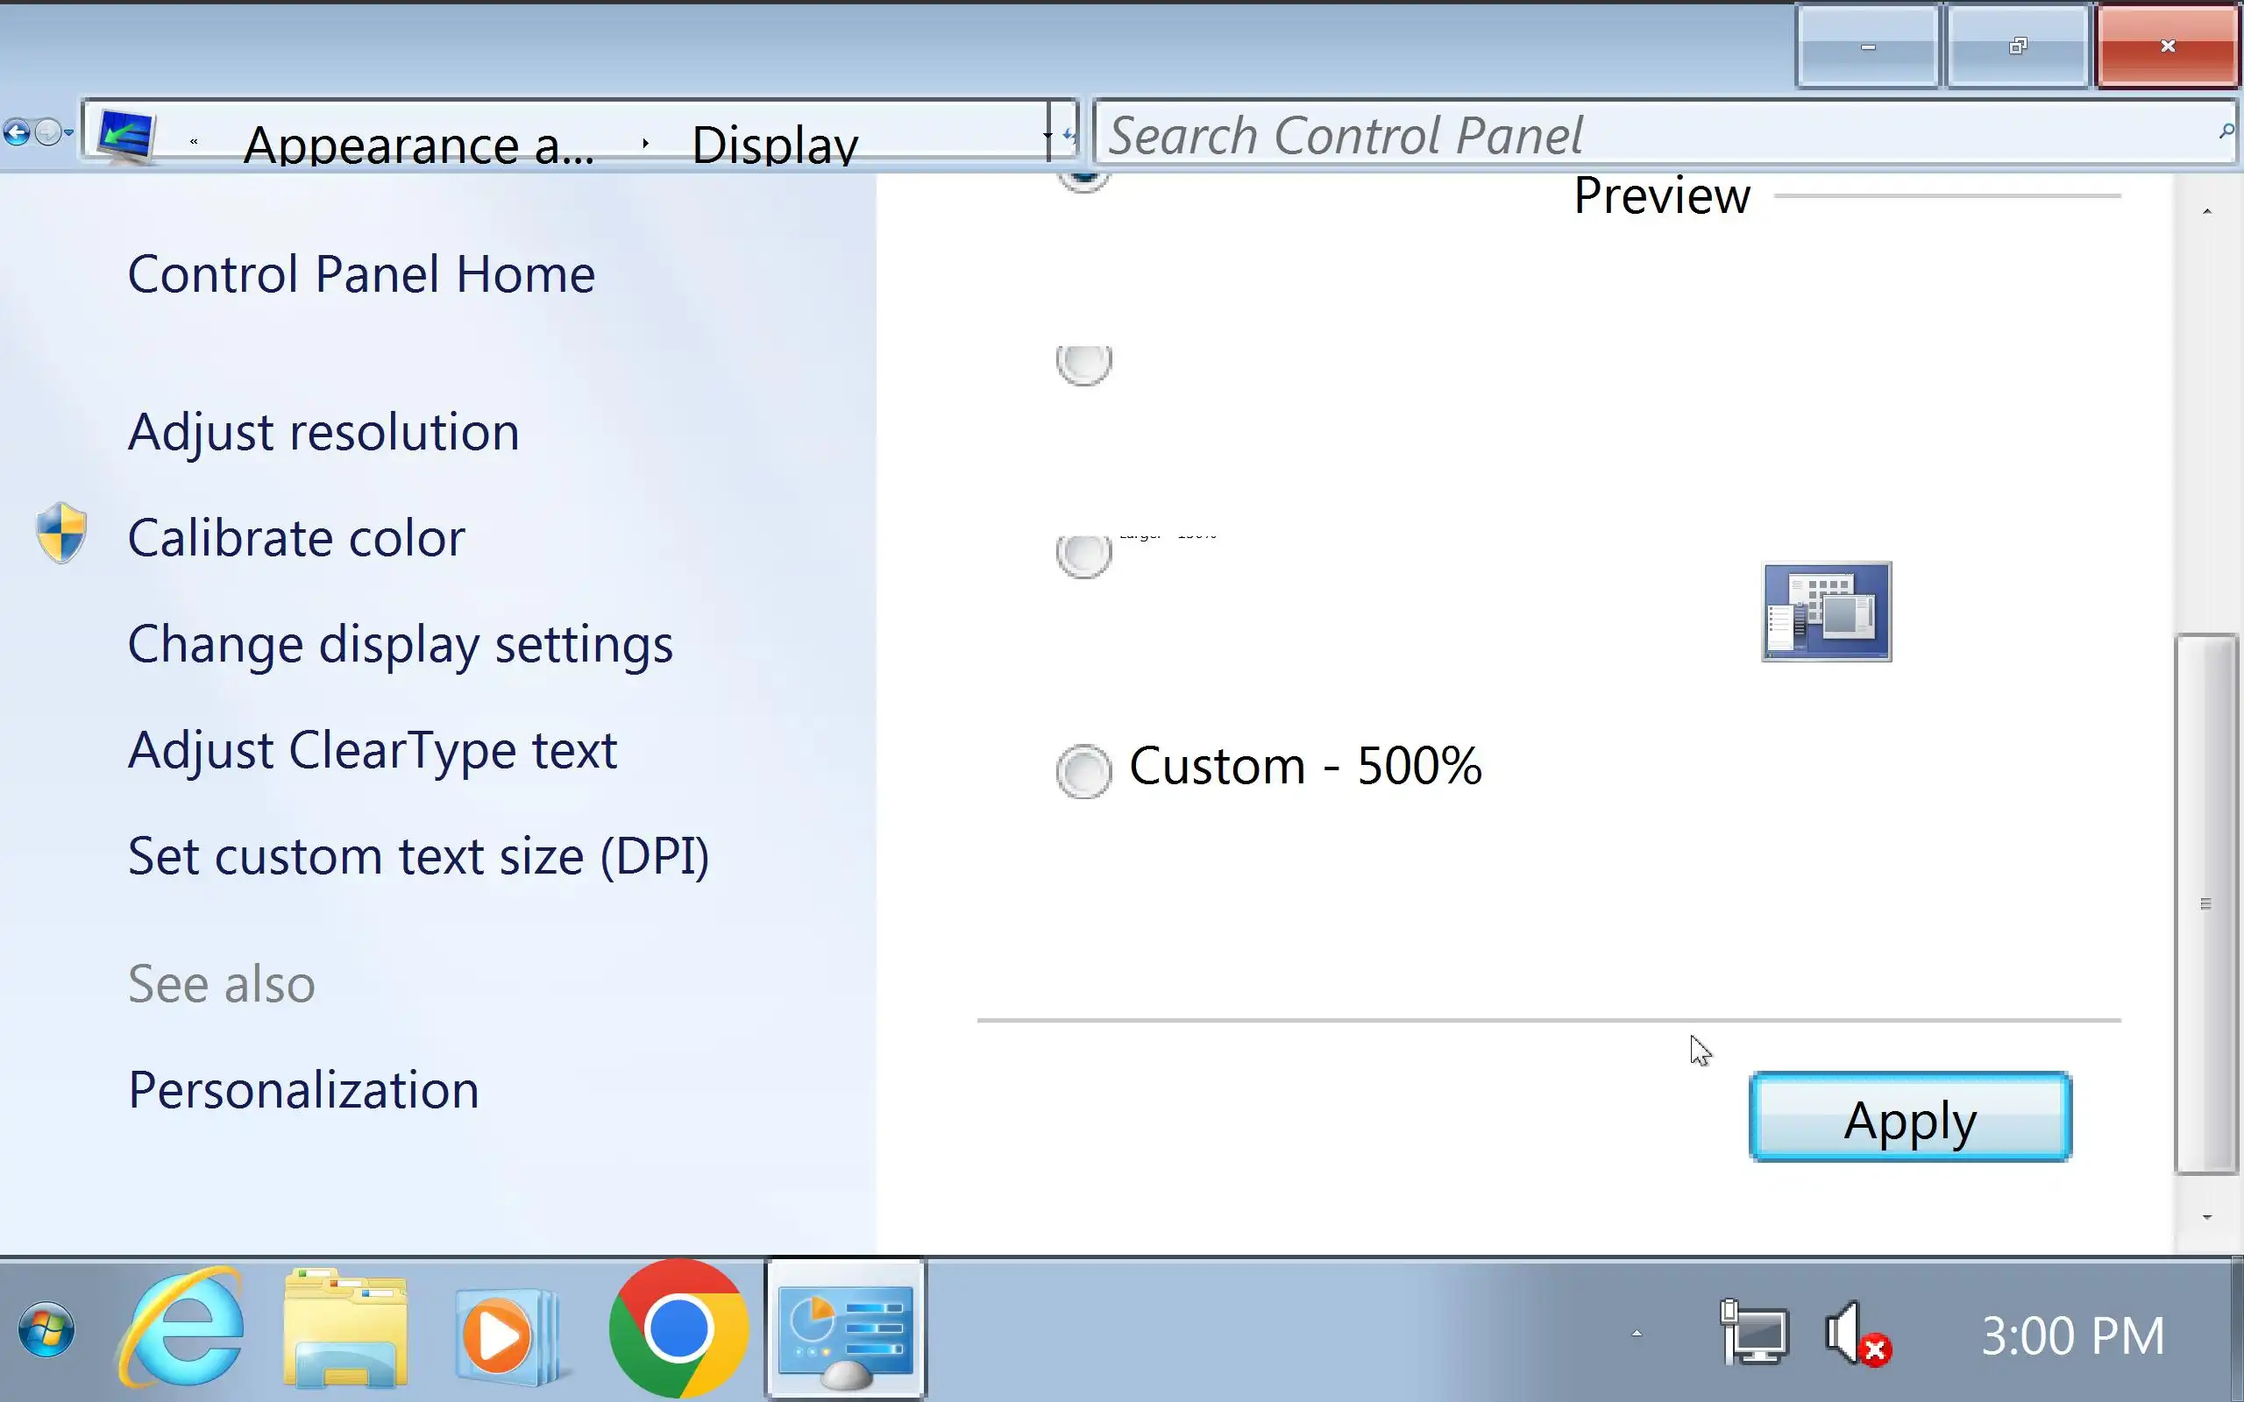Expand the breadcrumb chevron after Appearance
The height and width of the screenshot is (1402, 2244).
pyautogui.click(x=645, y=143)
